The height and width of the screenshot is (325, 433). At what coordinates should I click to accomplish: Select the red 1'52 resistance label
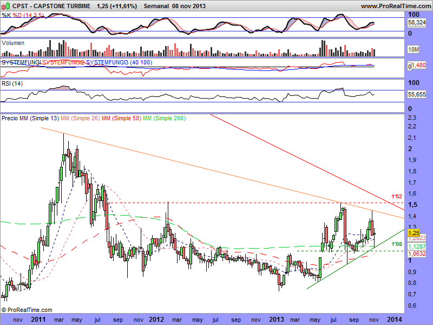click(x=397, y=197)
